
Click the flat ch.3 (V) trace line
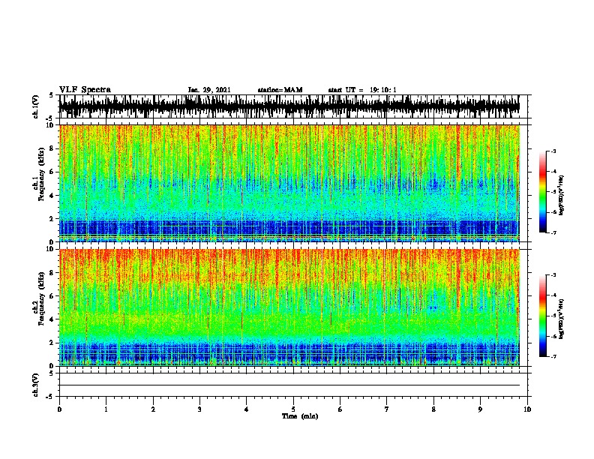point(289,385)
